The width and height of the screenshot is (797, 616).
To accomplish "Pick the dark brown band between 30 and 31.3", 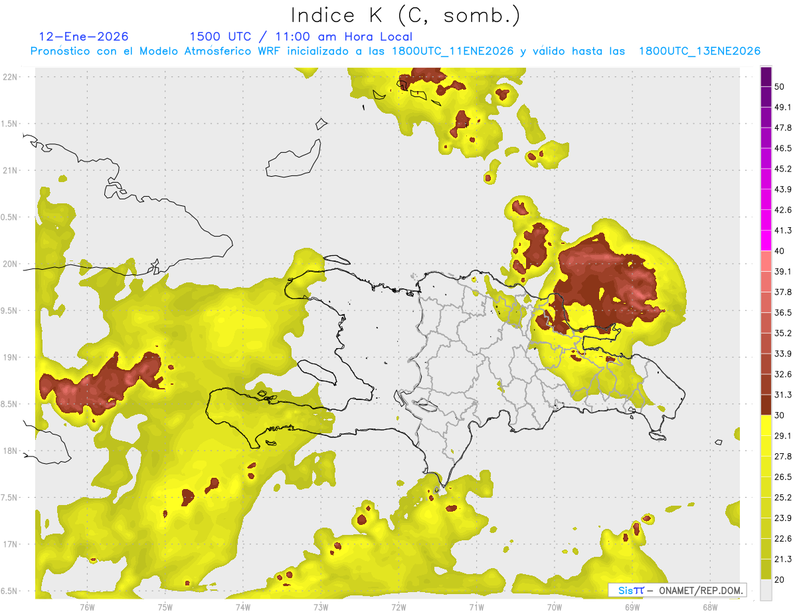I will 766,405.
